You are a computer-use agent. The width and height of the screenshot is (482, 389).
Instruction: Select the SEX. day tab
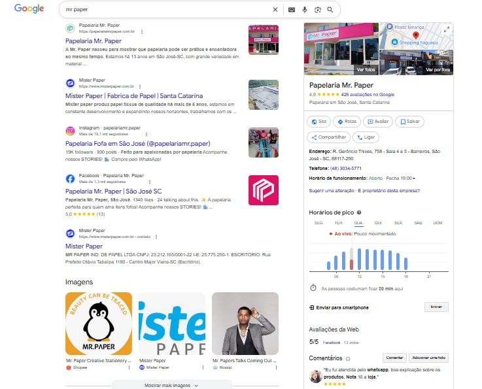[398, 223]
